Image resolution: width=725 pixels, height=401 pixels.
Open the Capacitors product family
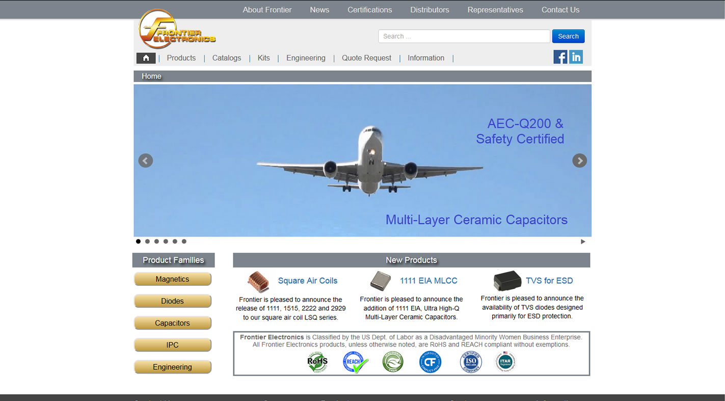pos(172,323)
